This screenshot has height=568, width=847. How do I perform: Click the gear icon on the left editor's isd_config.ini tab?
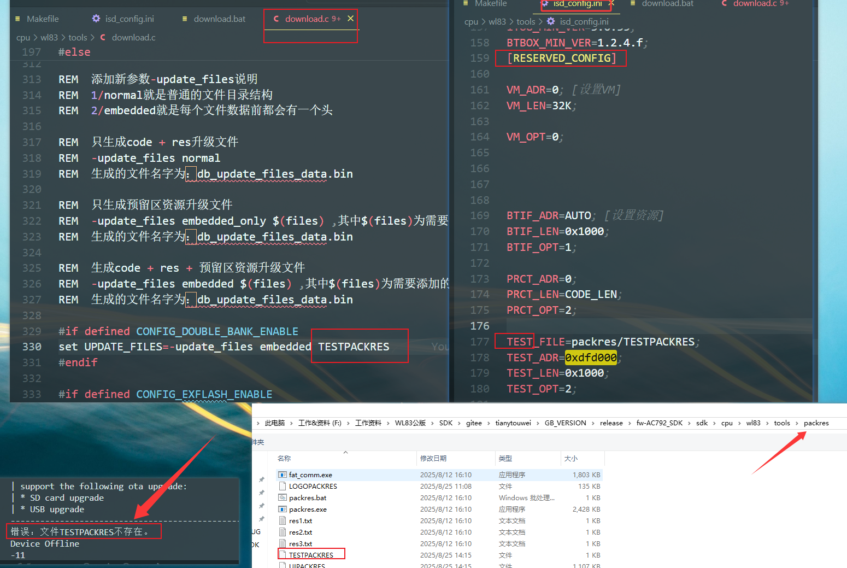[x=96, y=19]
